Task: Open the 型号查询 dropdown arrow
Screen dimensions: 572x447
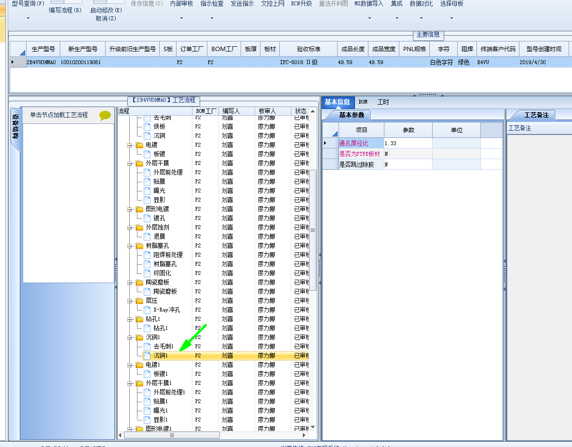Action: click(28, 18)
